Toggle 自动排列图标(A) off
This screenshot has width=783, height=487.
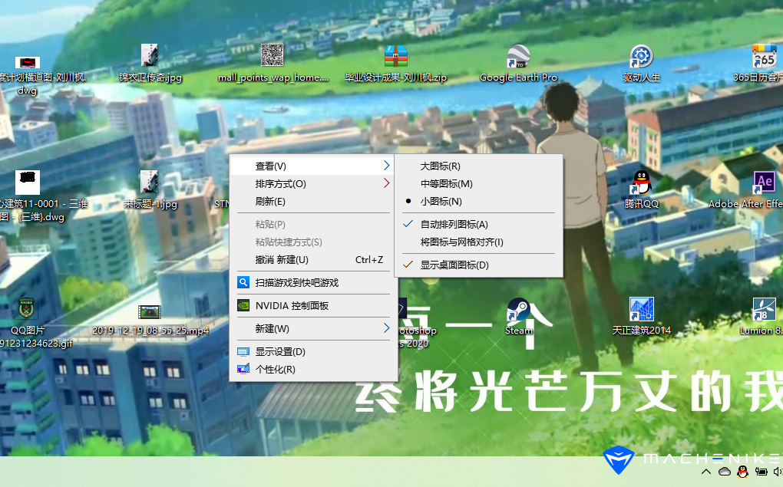478,224
